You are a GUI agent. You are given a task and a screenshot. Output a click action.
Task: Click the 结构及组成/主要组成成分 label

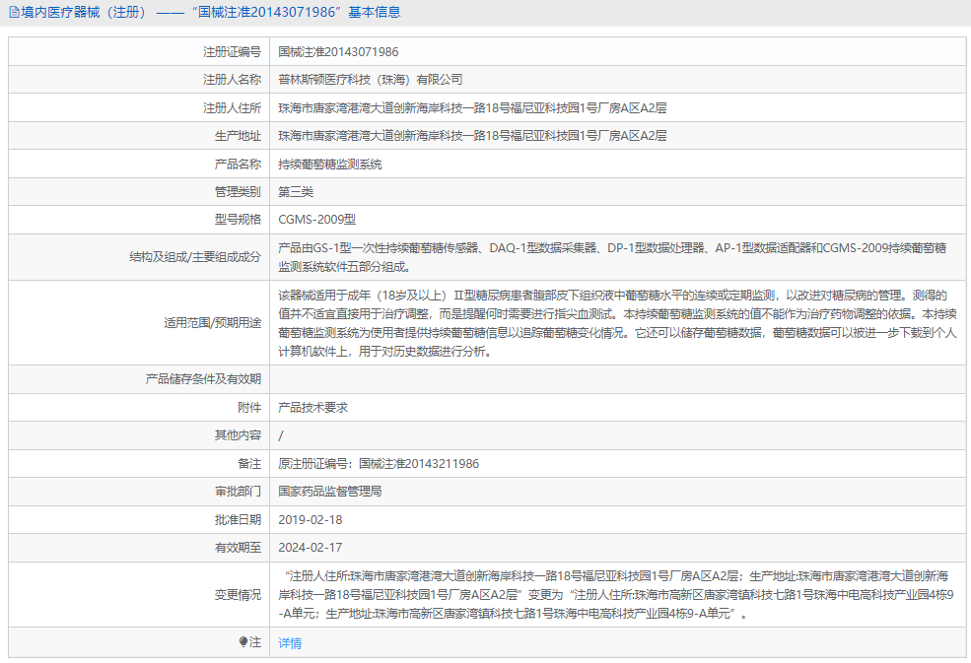click(x=195, y=257)
